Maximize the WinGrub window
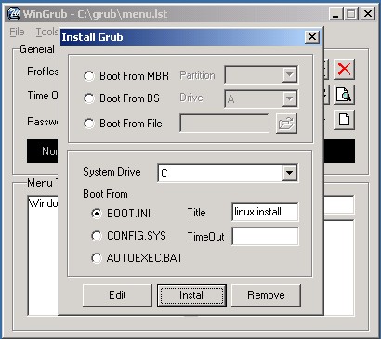This screenshot has width=381, height=339. click(351, 14)
